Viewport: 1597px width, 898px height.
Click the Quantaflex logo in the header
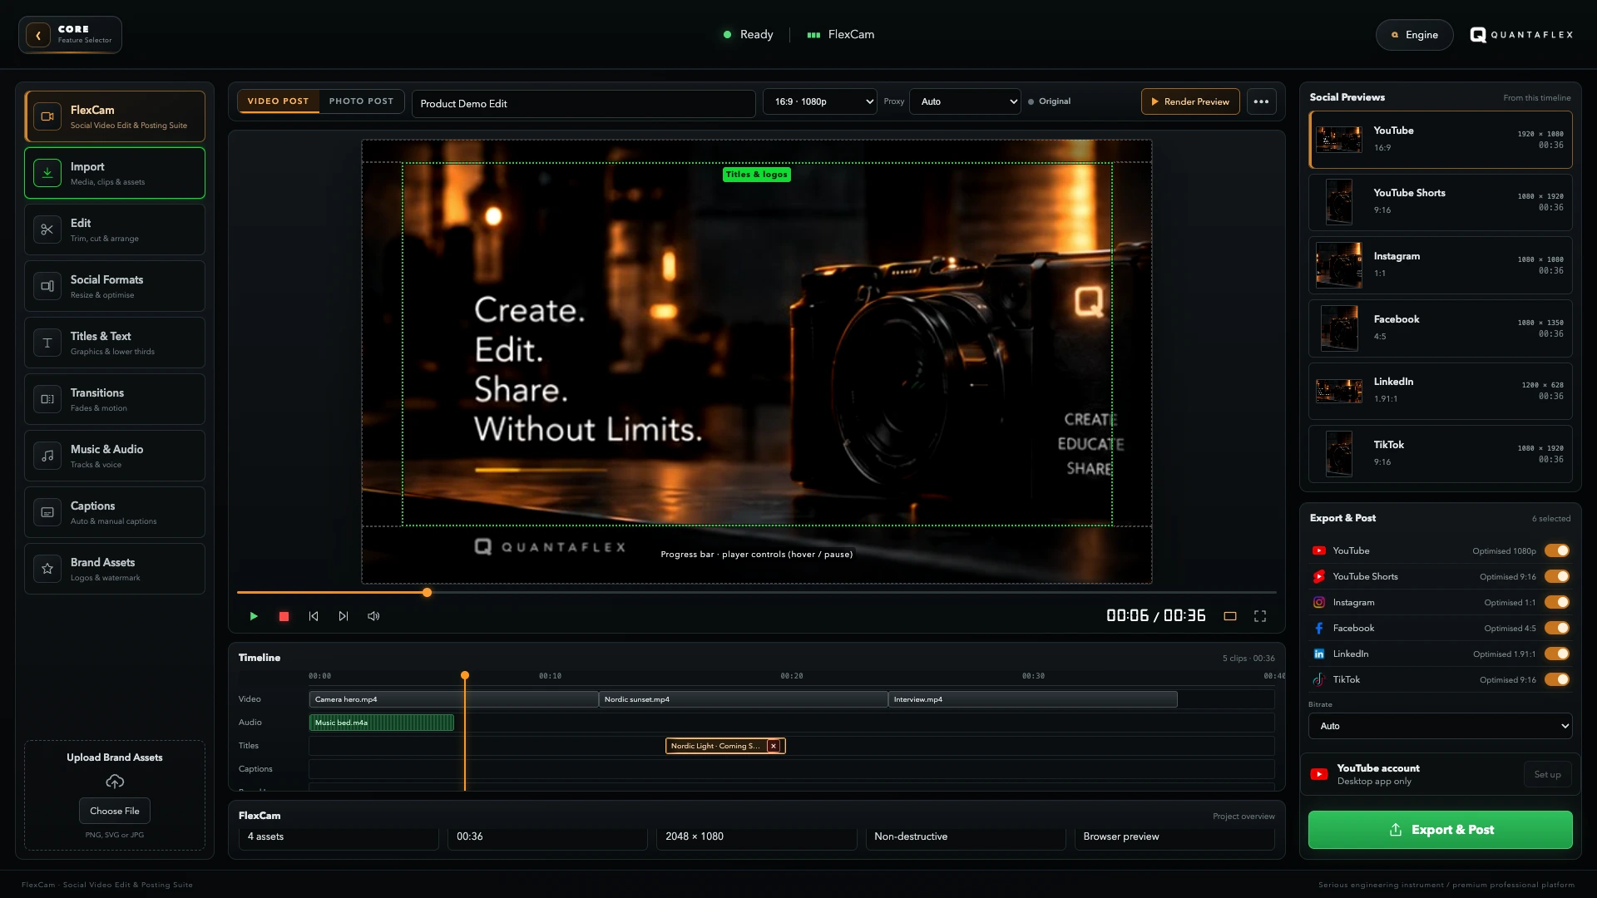click(x=1521, y=35)
